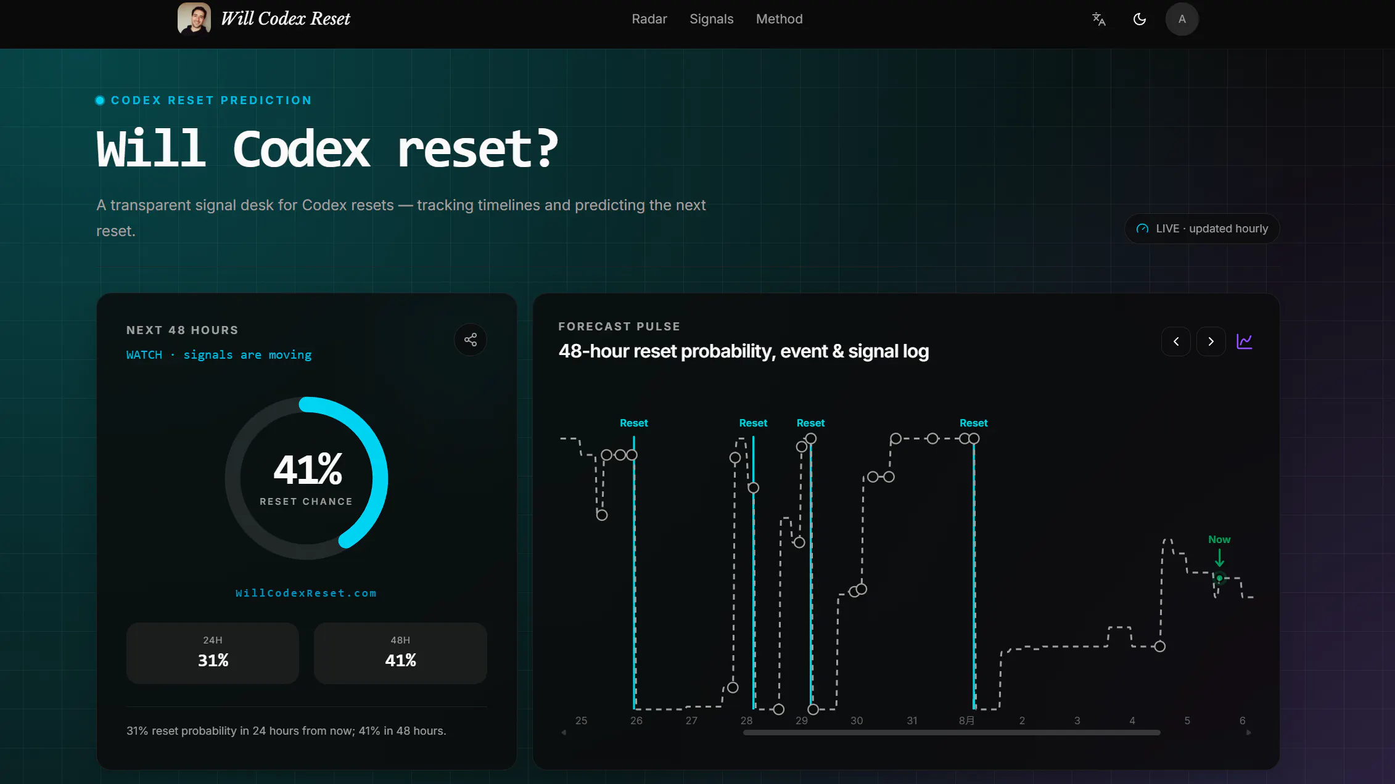Click the right scroll arrow under chart
Image resolution: width=1395 pixels, height=784 pixels.
pos(1249,733)
